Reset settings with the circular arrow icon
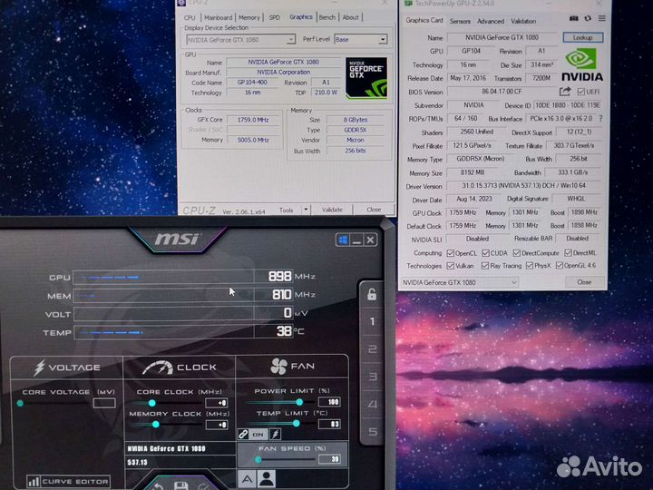The height and width of the screenshot is (490, 653). [x=158, y=486]
